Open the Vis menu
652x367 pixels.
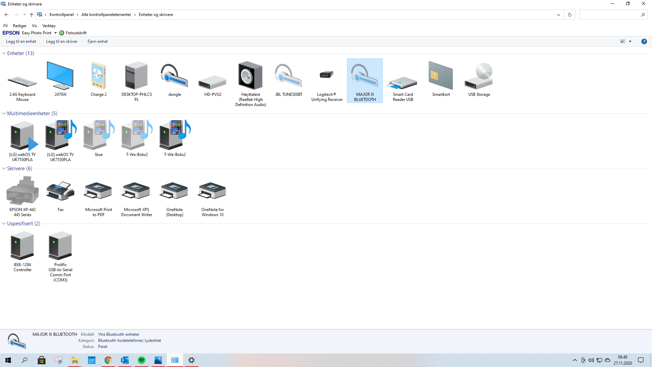[34, 26]
